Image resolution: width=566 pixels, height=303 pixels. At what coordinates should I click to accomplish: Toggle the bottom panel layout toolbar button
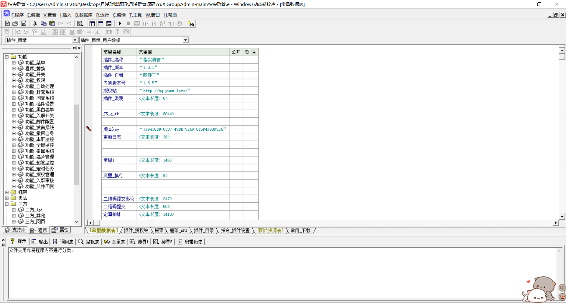coord(101,24)
